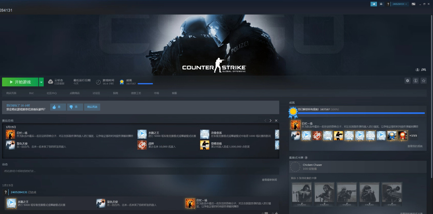Click 查看我的成就 link
The image size is (433, 214).
click(x=415, y=146)
